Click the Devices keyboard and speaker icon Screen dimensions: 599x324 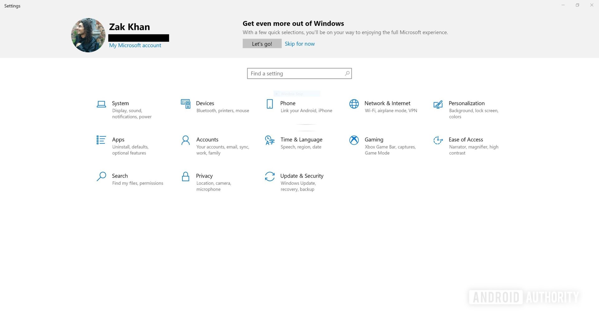click(186, 104)
